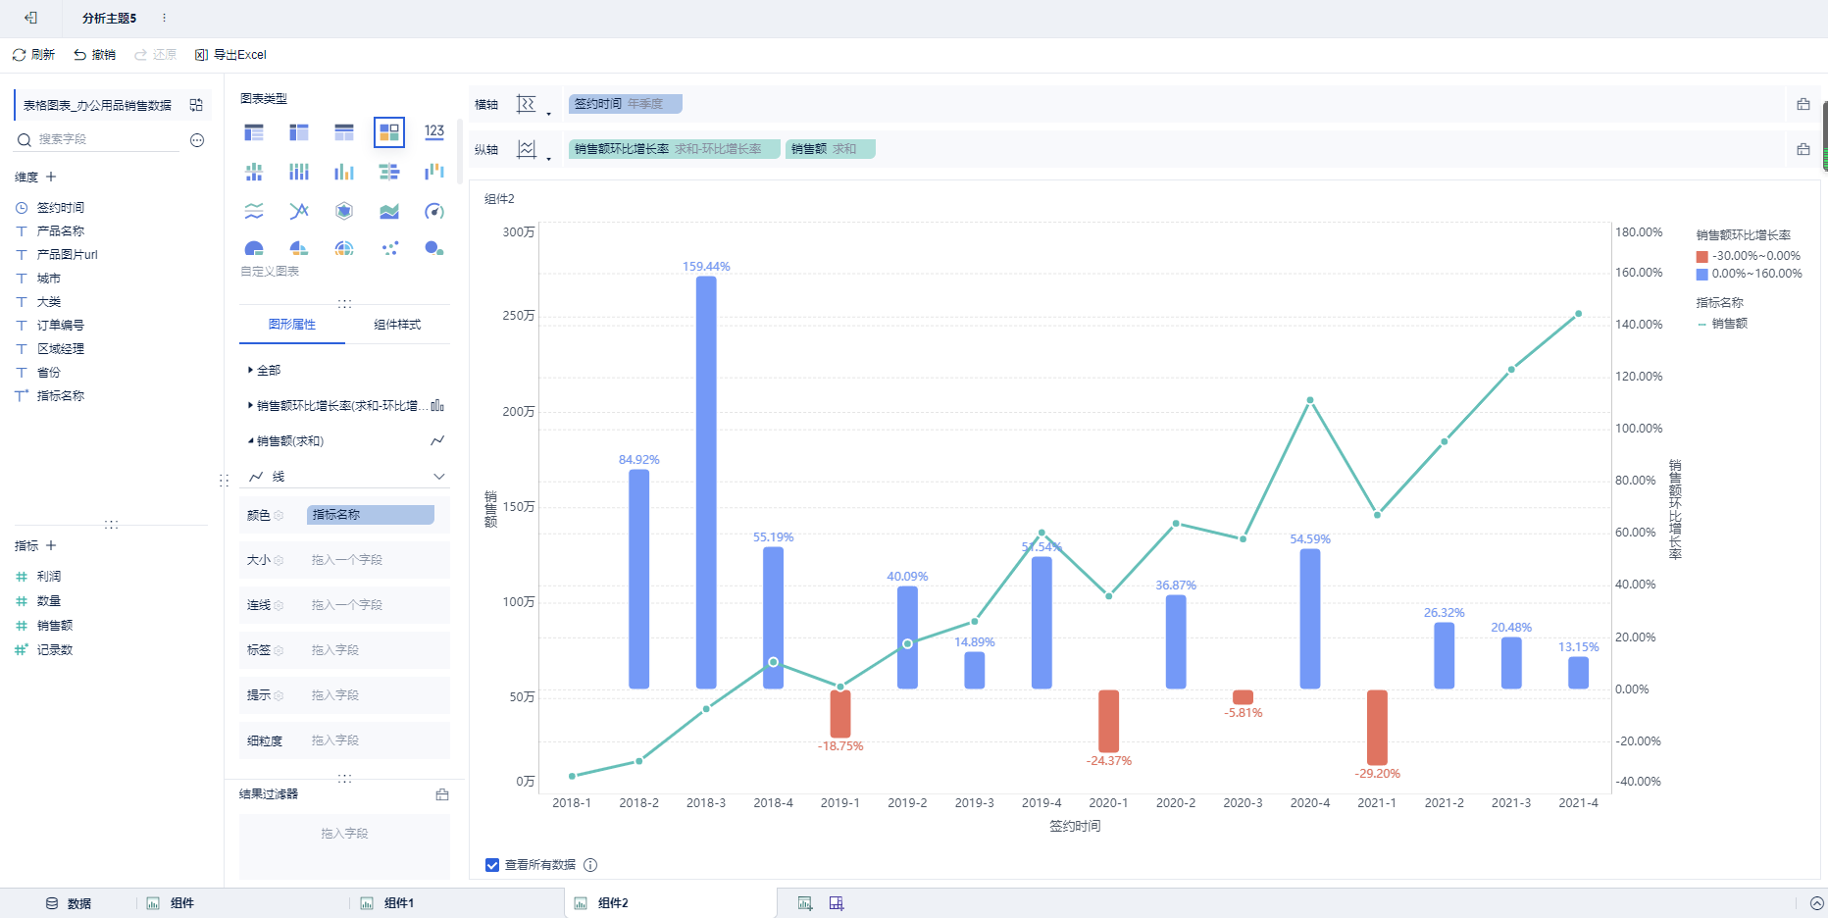
Task: Select the scatter plot chart type
Action: pos(389,248)
